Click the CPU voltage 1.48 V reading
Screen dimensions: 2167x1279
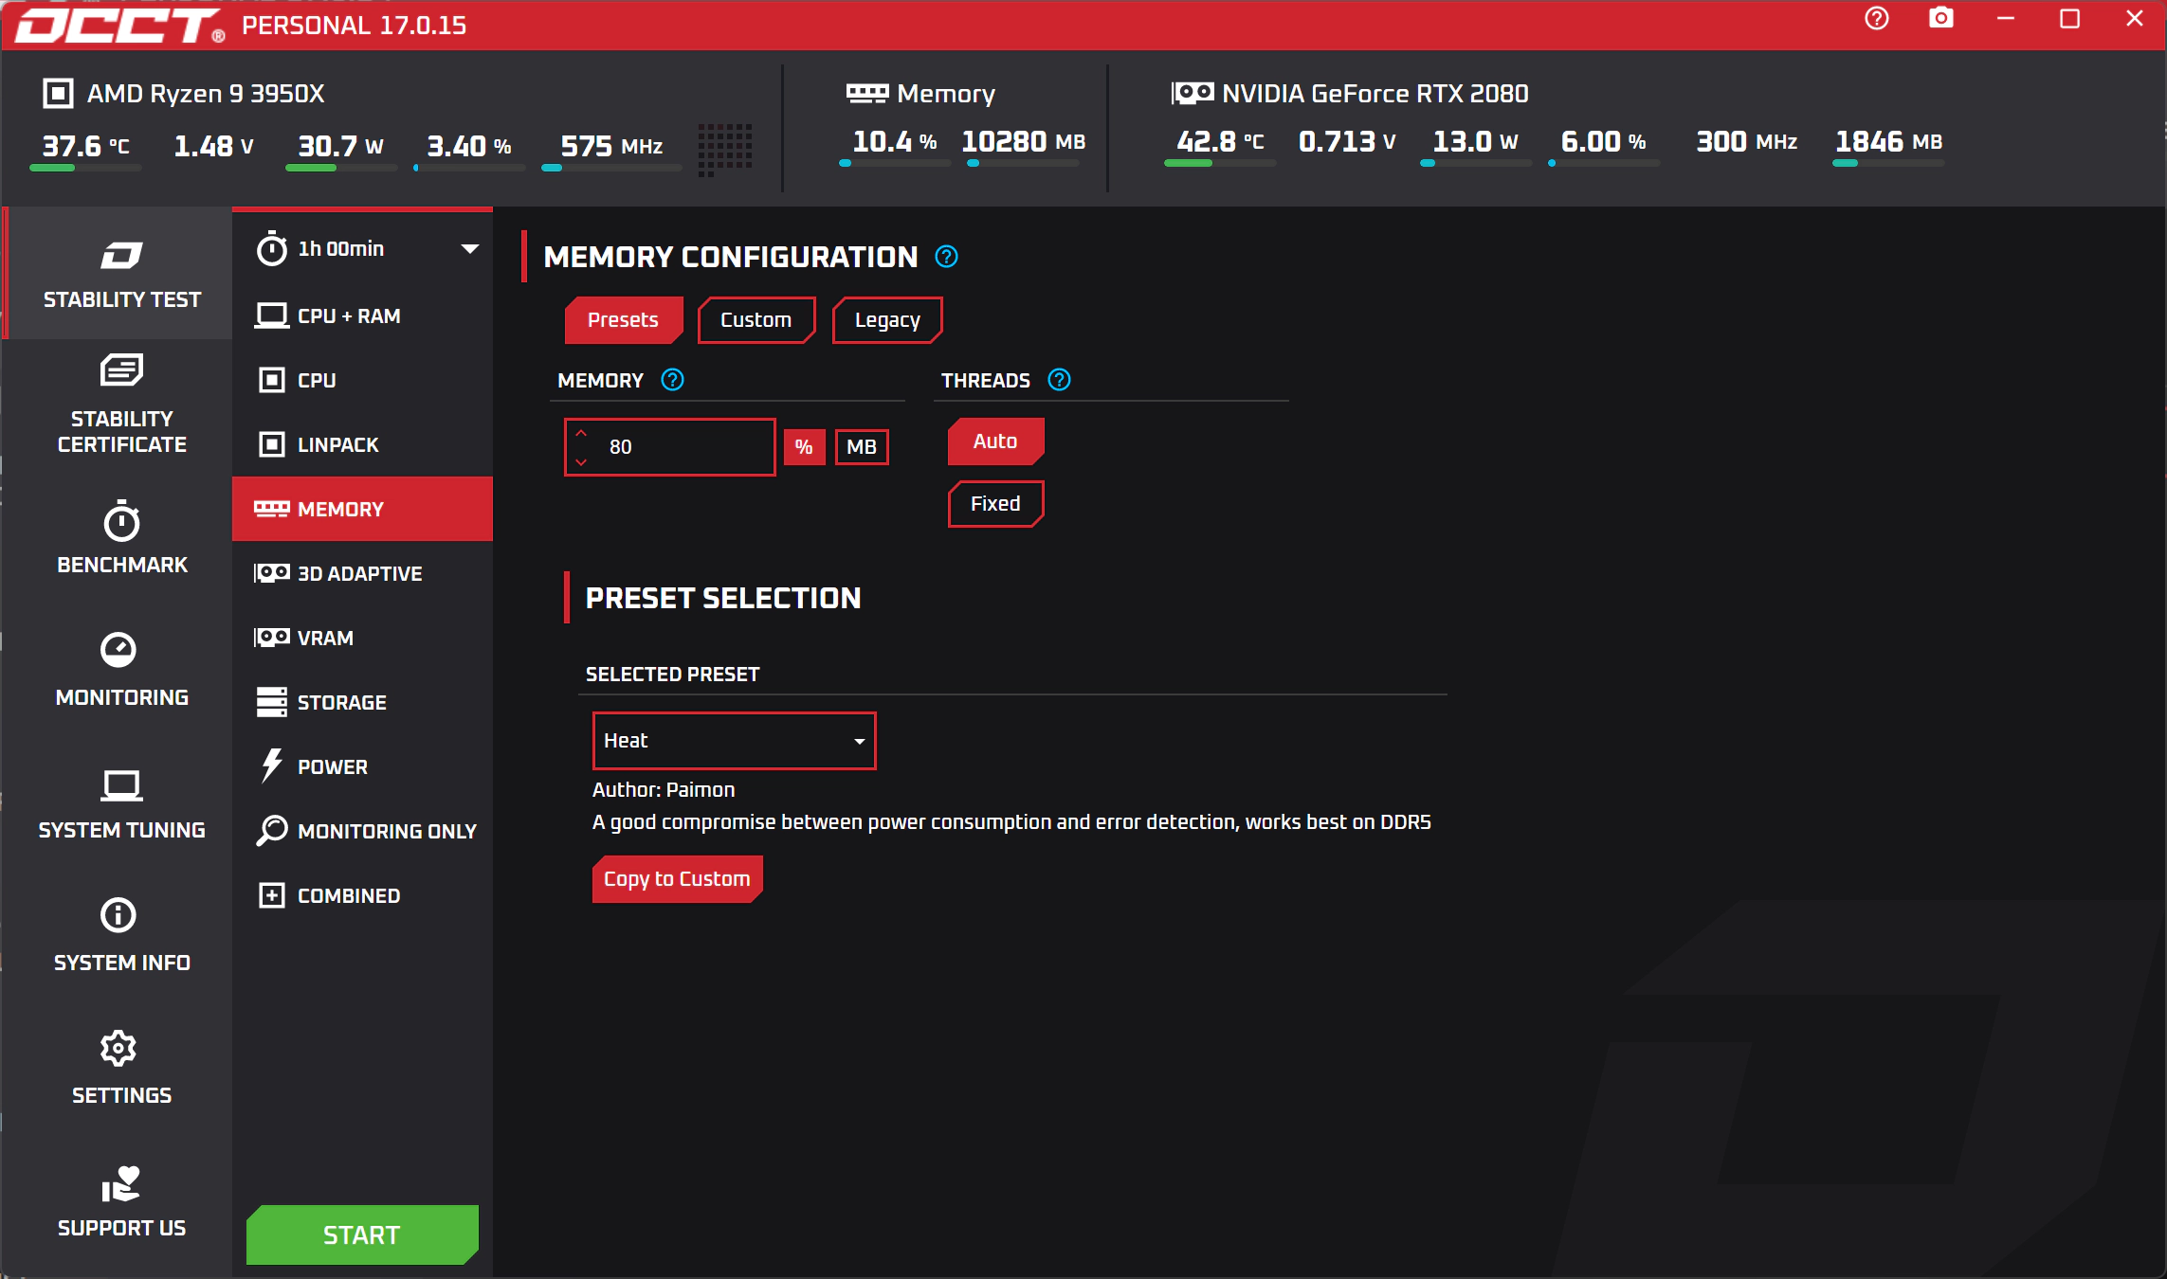pyautogui.click(x=213, y=146)
